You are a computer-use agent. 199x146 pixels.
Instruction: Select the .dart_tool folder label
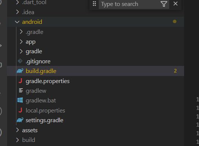(x=34, y=2)
